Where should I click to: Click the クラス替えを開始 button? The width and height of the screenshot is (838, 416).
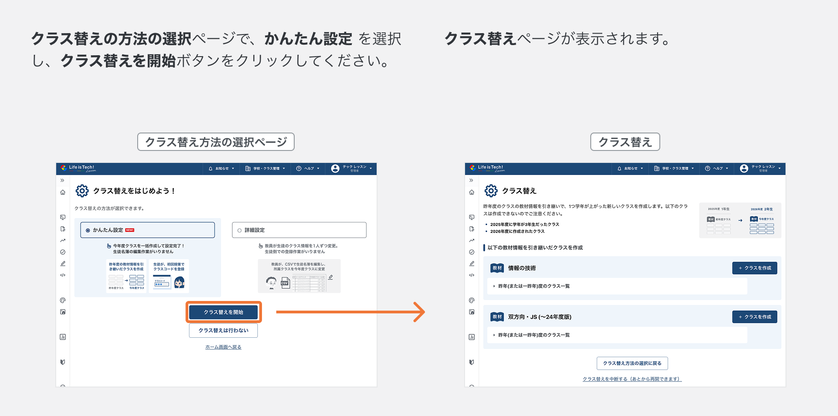[223, 312]
